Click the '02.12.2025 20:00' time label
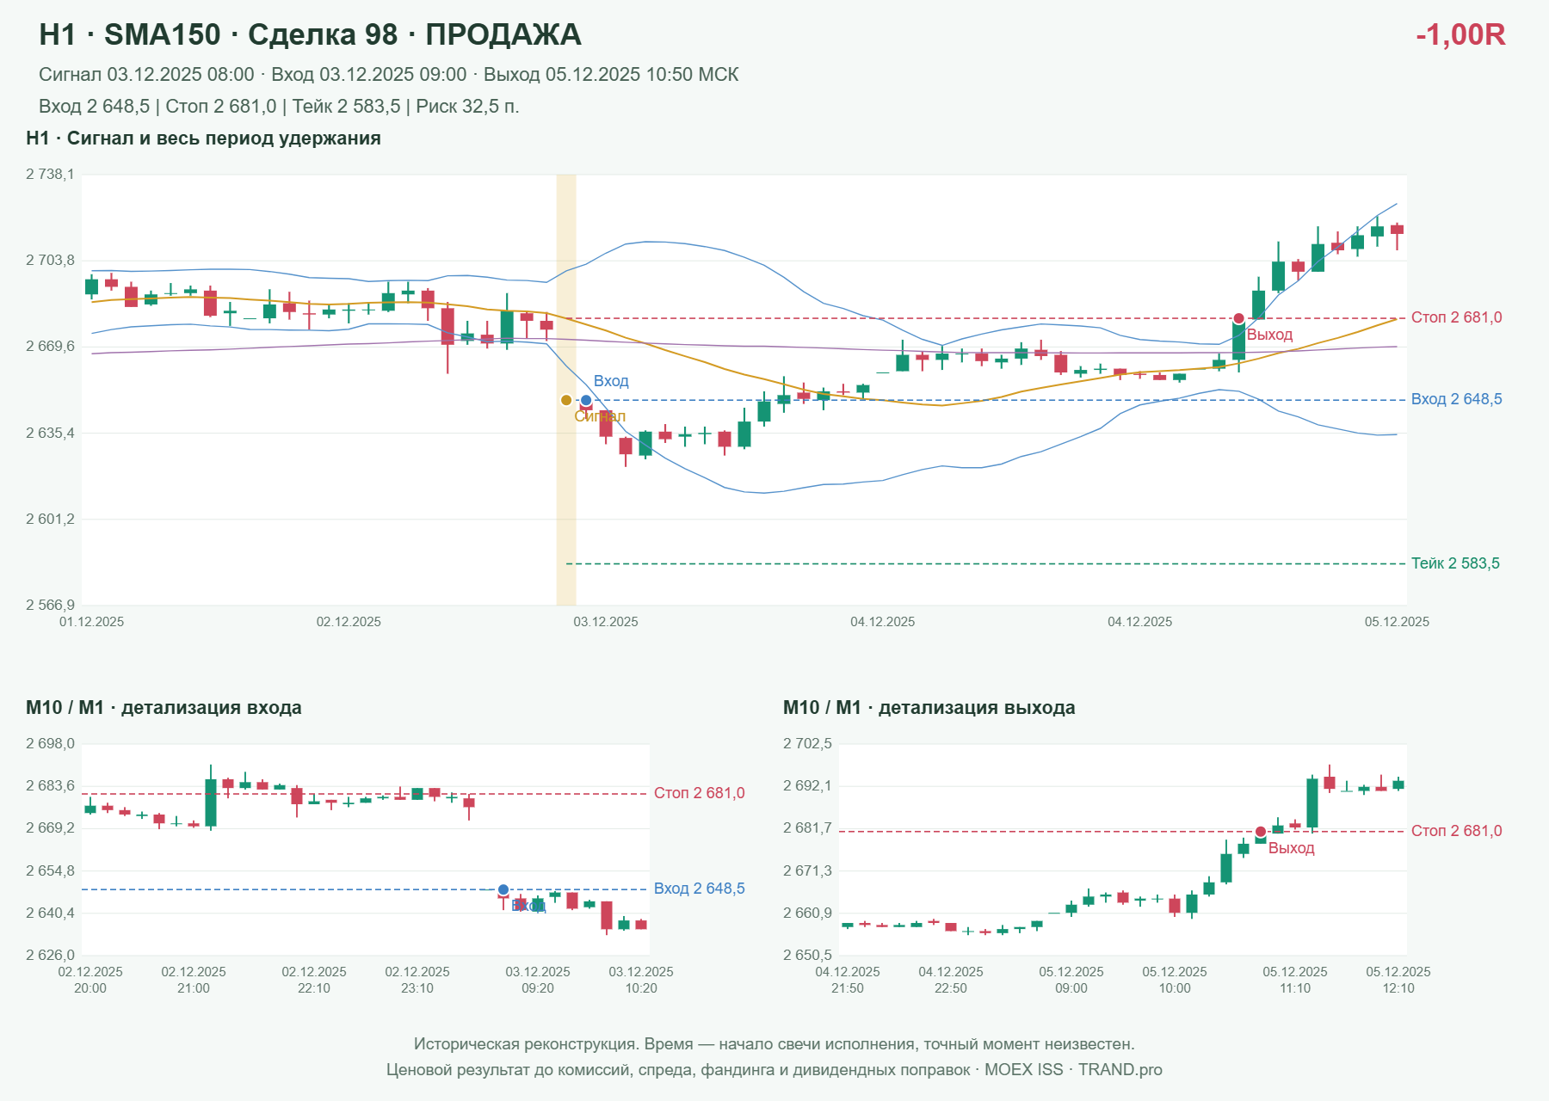The width and height of the screenshot is (1549, 1101). pyautogui.click(x=90, y=980)
